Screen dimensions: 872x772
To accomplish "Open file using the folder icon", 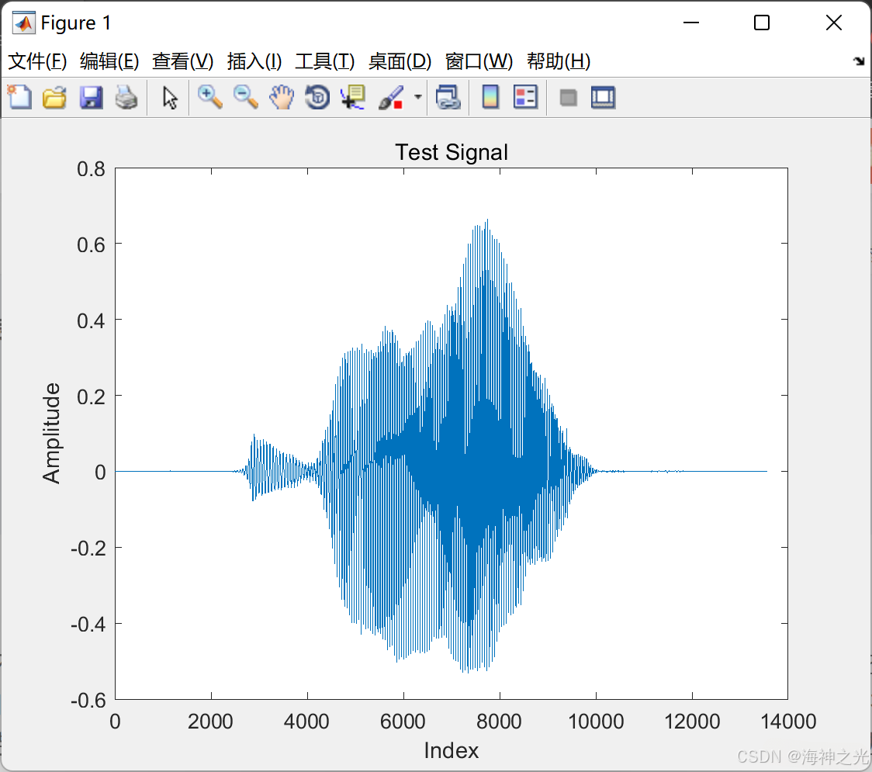I will pyautogui.click(x=54, y=97).
